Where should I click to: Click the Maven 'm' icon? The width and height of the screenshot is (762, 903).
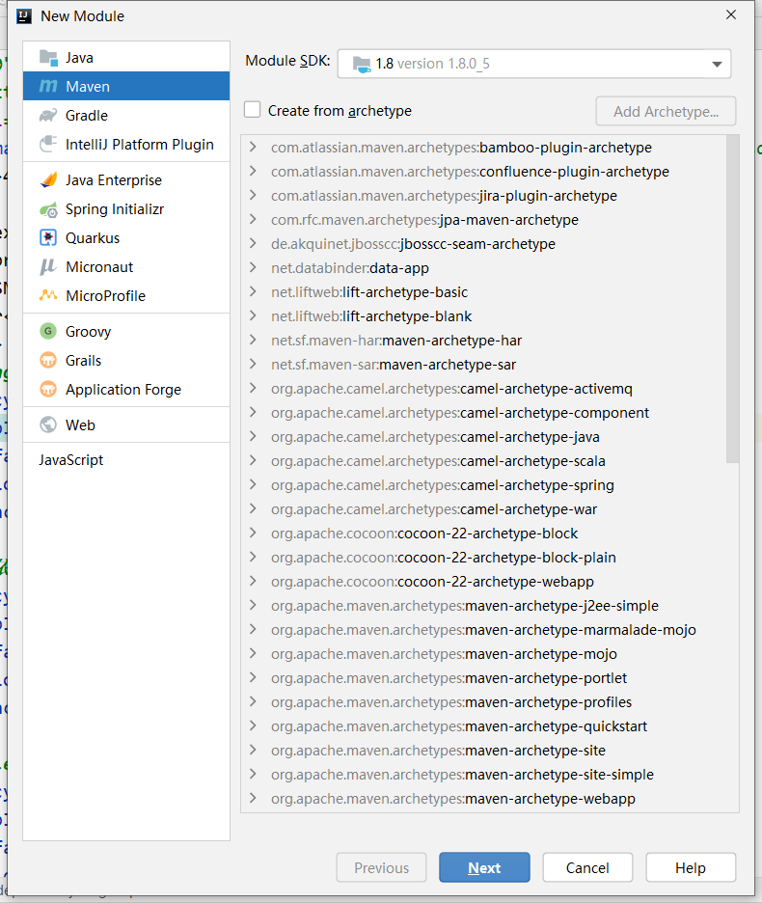click(48, 87)
